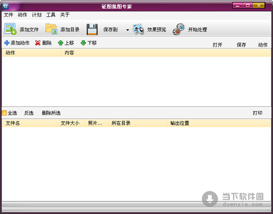Click the 添加目录 (Add Folder) icon
The width and height of the screenshot is (273, 214).
point(51,29)
